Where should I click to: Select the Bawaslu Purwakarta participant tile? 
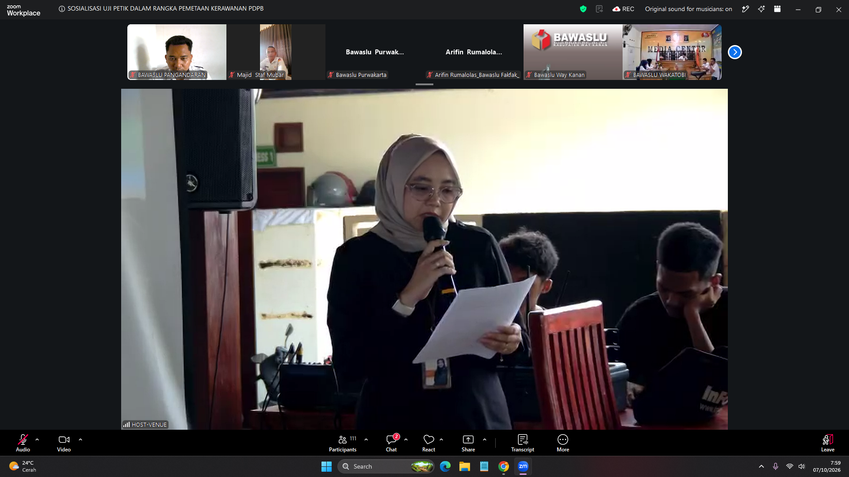click(x=375, y=52)
